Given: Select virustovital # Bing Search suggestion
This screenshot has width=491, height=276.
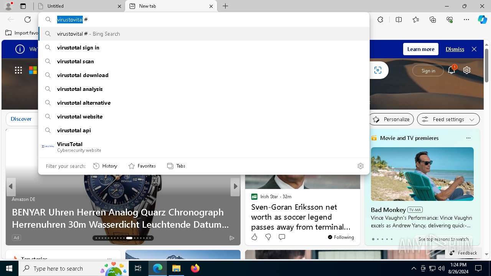Looking at the screenshot, I should [204, 34].
